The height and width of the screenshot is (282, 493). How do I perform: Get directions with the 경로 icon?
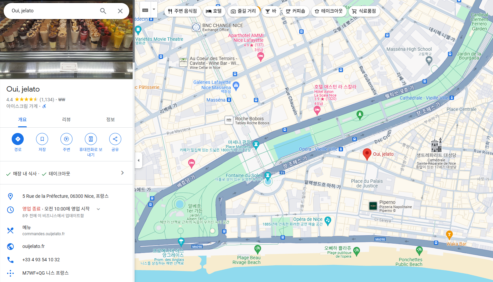(x=18, y=139)
